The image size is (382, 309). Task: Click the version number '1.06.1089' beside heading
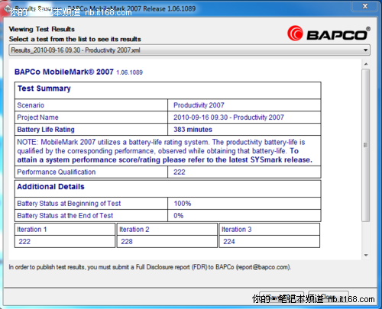tap(129, 72)
